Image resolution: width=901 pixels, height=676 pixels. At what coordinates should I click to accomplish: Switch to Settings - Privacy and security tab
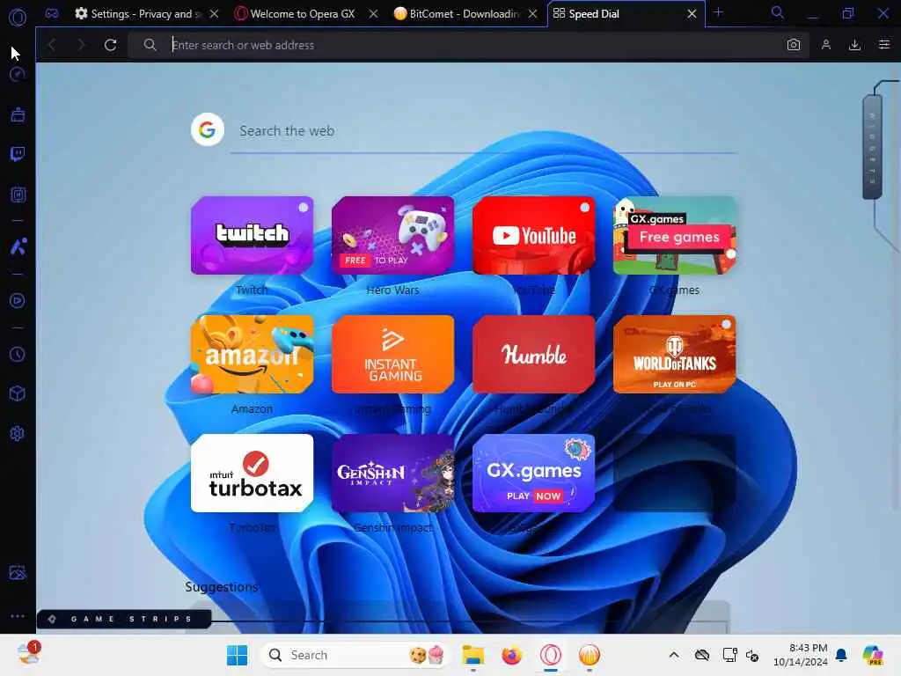tap(140, 13)
